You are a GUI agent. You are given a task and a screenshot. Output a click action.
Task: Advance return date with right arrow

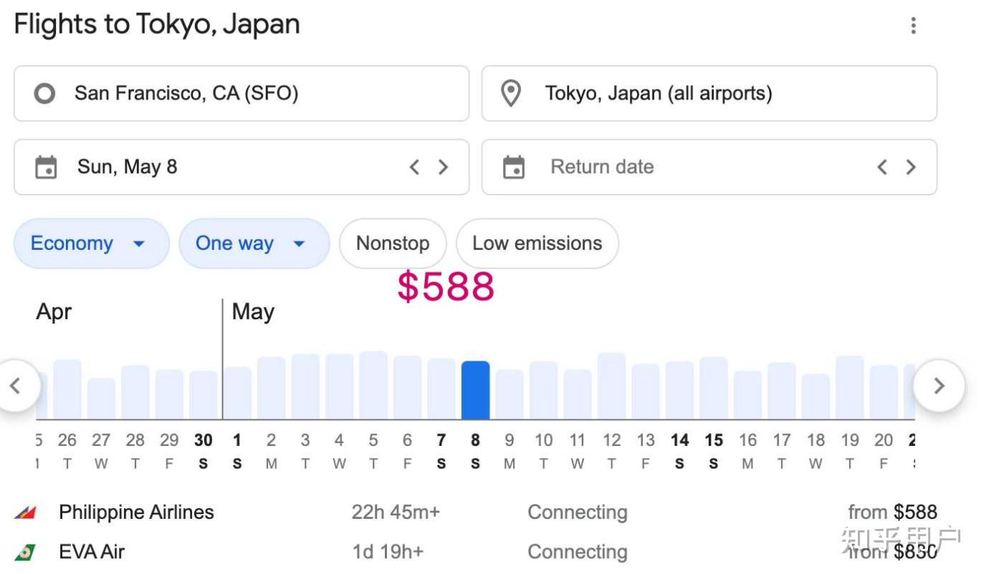coord(910,167)
